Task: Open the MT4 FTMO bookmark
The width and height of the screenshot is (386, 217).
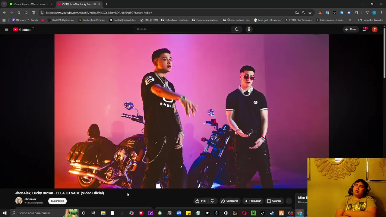Action: [x=149, y=20]
